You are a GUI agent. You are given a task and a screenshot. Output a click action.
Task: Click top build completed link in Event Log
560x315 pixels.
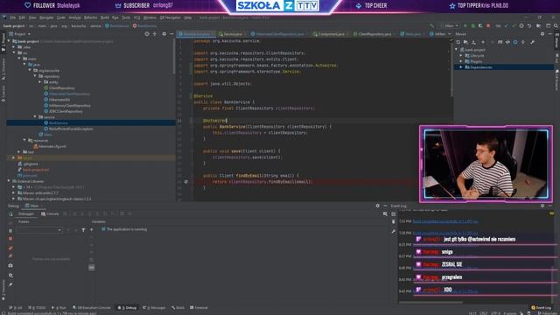click(x=445, y=221)
